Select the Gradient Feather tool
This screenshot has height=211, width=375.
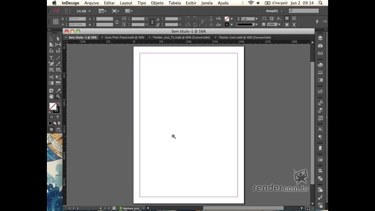click(x=58, y=83)
